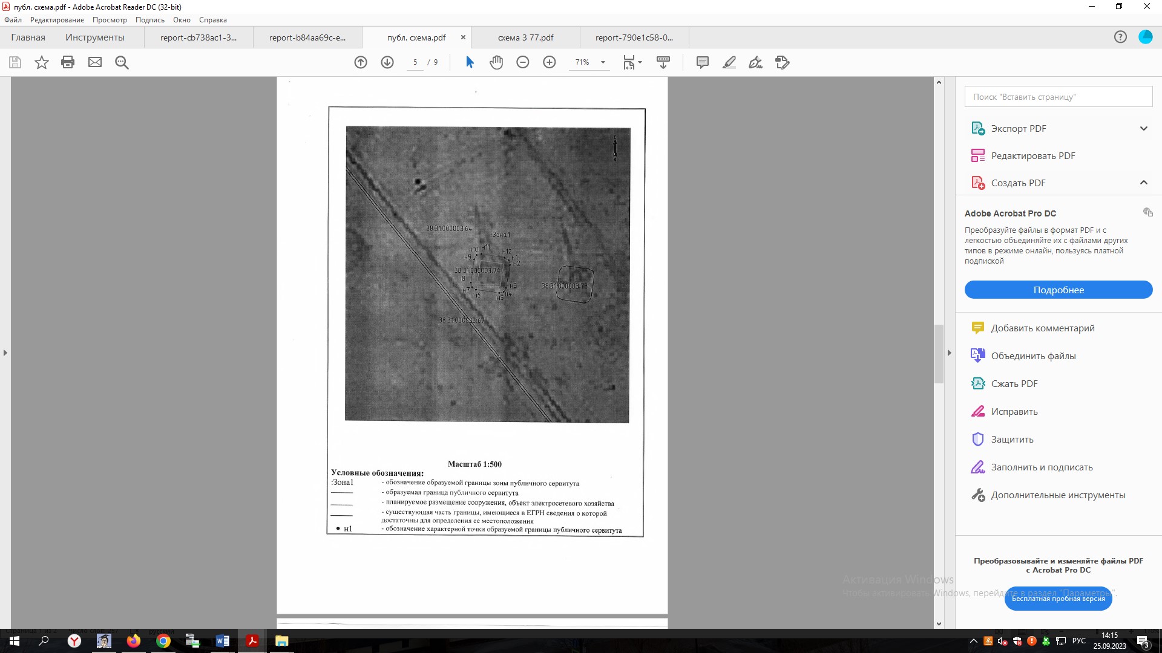1162x653 pixels.
Task: Go to previous page arrow
Action: (361, 62)
